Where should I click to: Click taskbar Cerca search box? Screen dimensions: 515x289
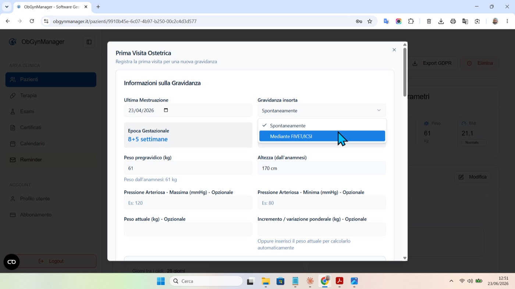[x=206, y=281]
